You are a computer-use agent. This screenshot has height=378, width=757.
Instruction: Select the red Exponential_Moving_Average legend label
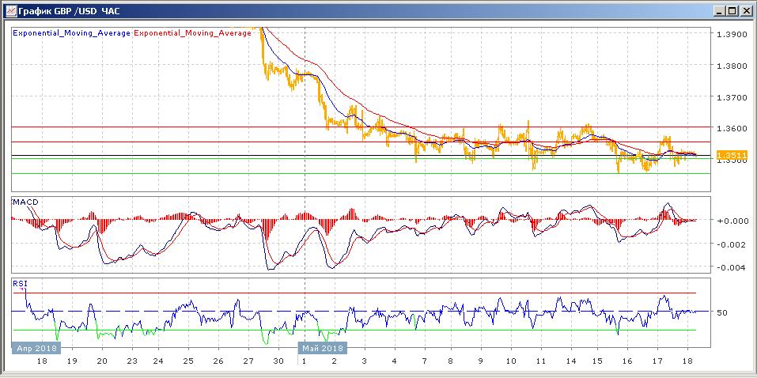coord(192,34)
